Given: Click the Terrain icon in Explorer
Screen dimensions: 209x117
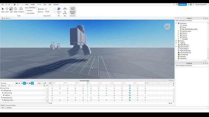Looking at the screenshot, I should point(181,27).
